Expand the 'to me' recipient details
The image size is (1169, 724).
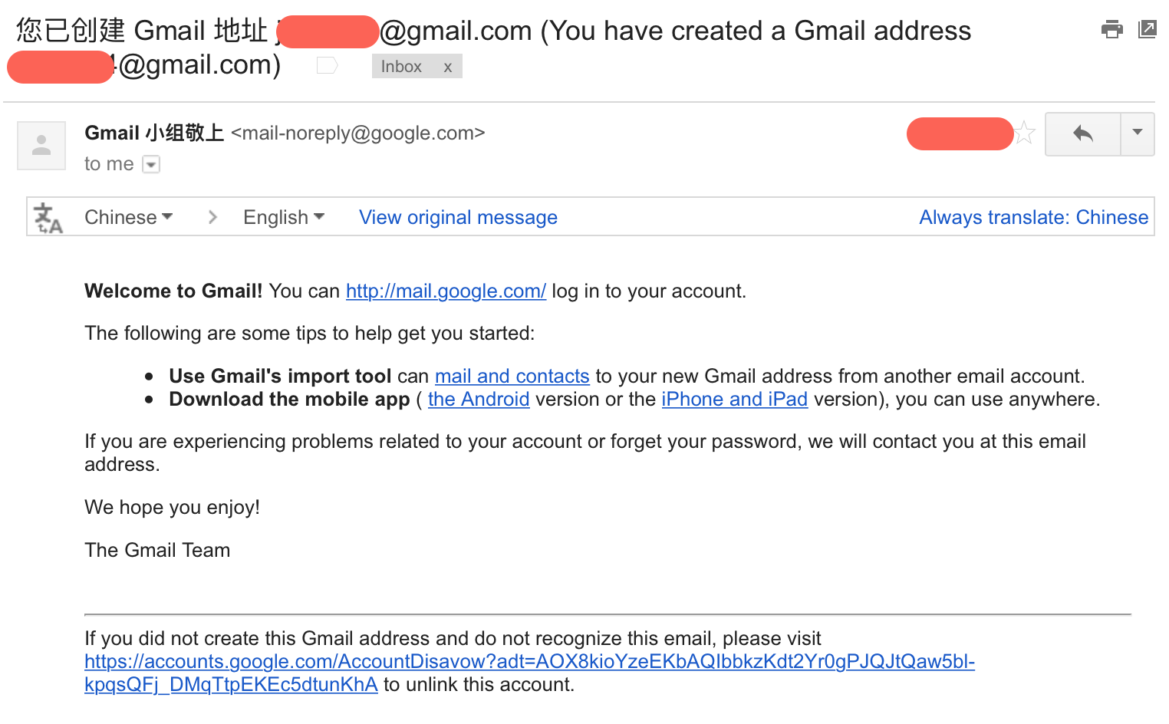(x=152, y=164)
